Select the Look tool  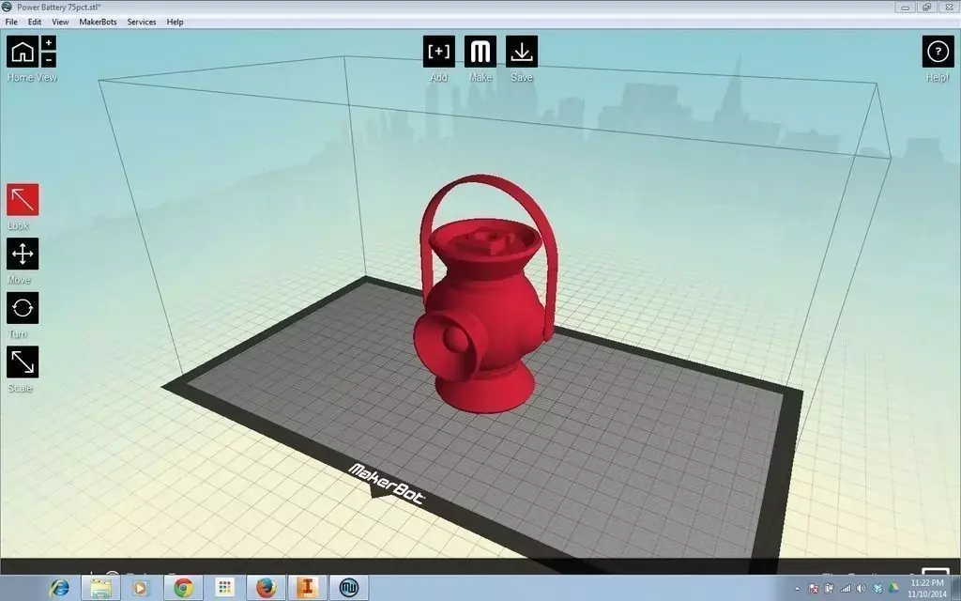coord(22,198)
